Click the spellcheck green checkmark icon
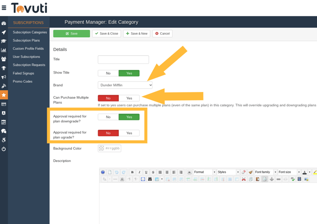This screenshot has width=317, height=224. (293, 179)
